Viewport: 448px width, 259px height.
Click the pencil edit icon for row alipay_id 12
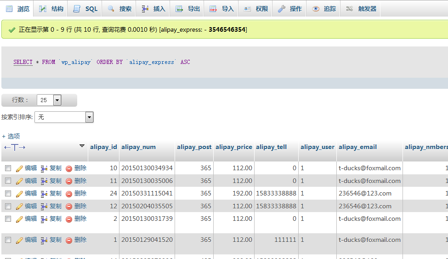(x=19, y=207)
